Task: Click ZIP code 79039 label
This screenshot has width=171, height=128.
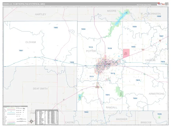Action: click(163, 62)
